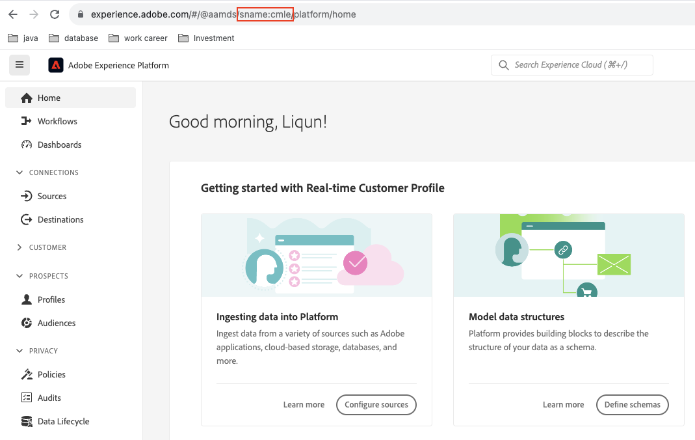The image size is (695, 440).
Task: Click Getting started with Real-time Customer Profile heading
Action: click(x=322, y=188)
